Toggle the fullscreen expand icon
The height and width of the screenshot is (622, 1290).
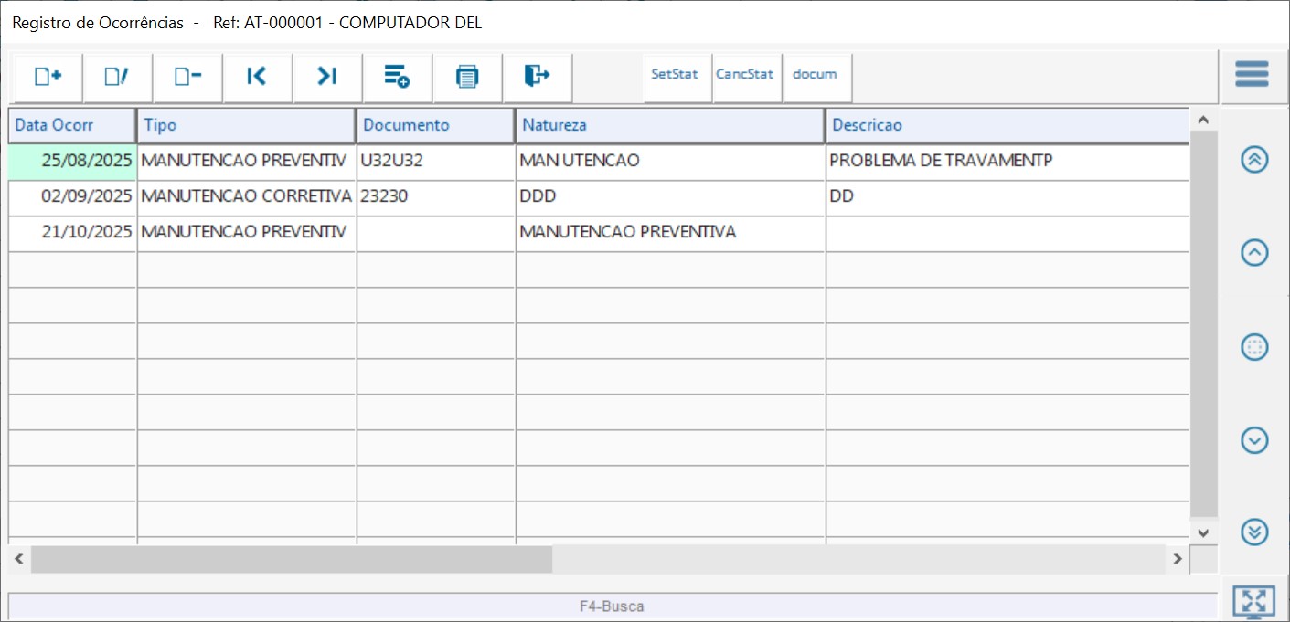1253,602
